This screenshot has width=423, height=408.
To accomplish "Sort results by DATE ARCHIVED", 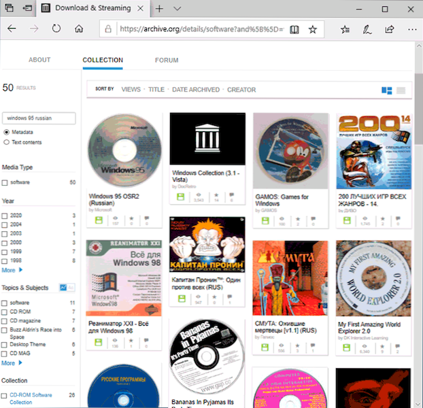I will tap(196, 90).
